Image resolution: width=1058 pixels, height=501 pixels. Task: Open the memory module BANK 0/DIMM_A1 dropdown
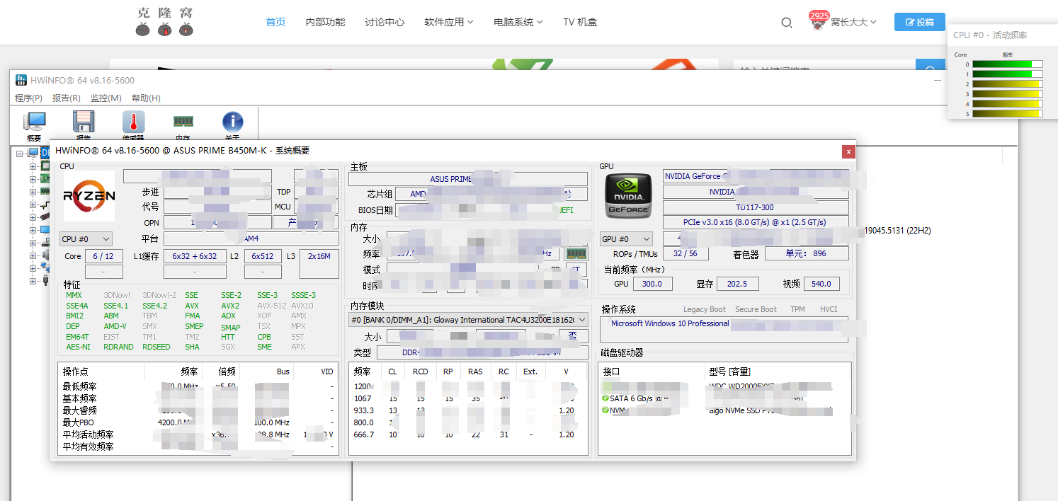click(468, 320)
